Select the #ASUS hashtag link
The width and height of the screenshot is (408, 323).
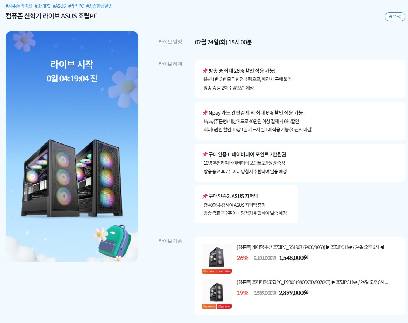[59, 6]
